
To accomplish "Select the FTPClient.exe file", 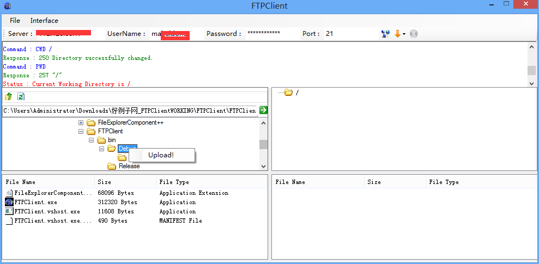I will click(x=36, y=202).
